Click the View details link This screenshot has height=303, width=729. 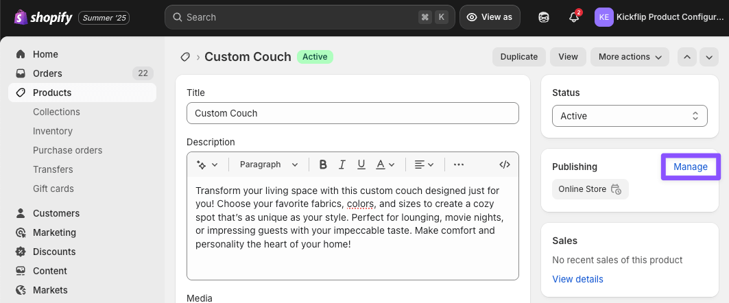(577, 279)
